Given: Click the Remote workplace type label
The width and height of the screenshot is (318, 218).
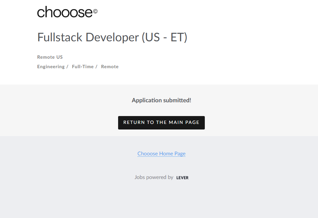Looking at the screenshot, I should [x=110, y=67].
